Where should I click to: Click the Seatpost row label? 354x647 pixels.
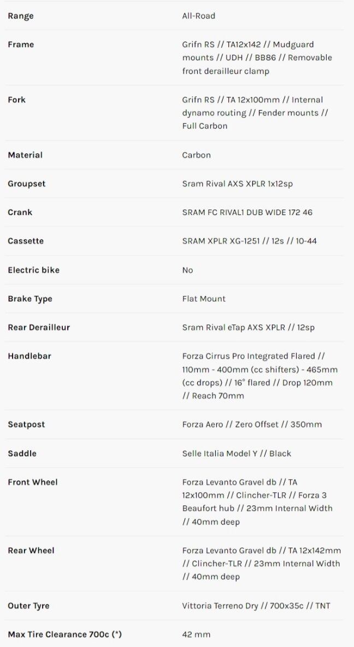pyautogui.click(x=26, y=424)
